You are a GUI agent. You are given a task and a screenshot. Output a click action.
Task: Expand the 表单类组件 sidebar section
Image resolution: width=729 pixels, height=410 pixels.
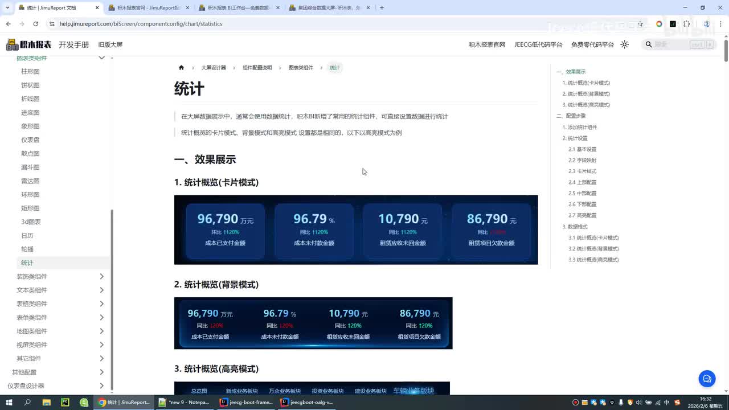(x=102, y=318)
